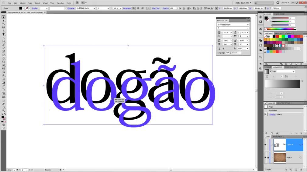Click Add New Effect fx button in Appearance panel
Viewport: 307px width, 172px height.
tap(278, 133)
